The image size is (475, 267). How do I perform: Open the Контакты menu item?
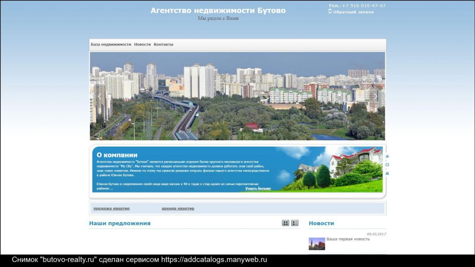click(163, 44)
